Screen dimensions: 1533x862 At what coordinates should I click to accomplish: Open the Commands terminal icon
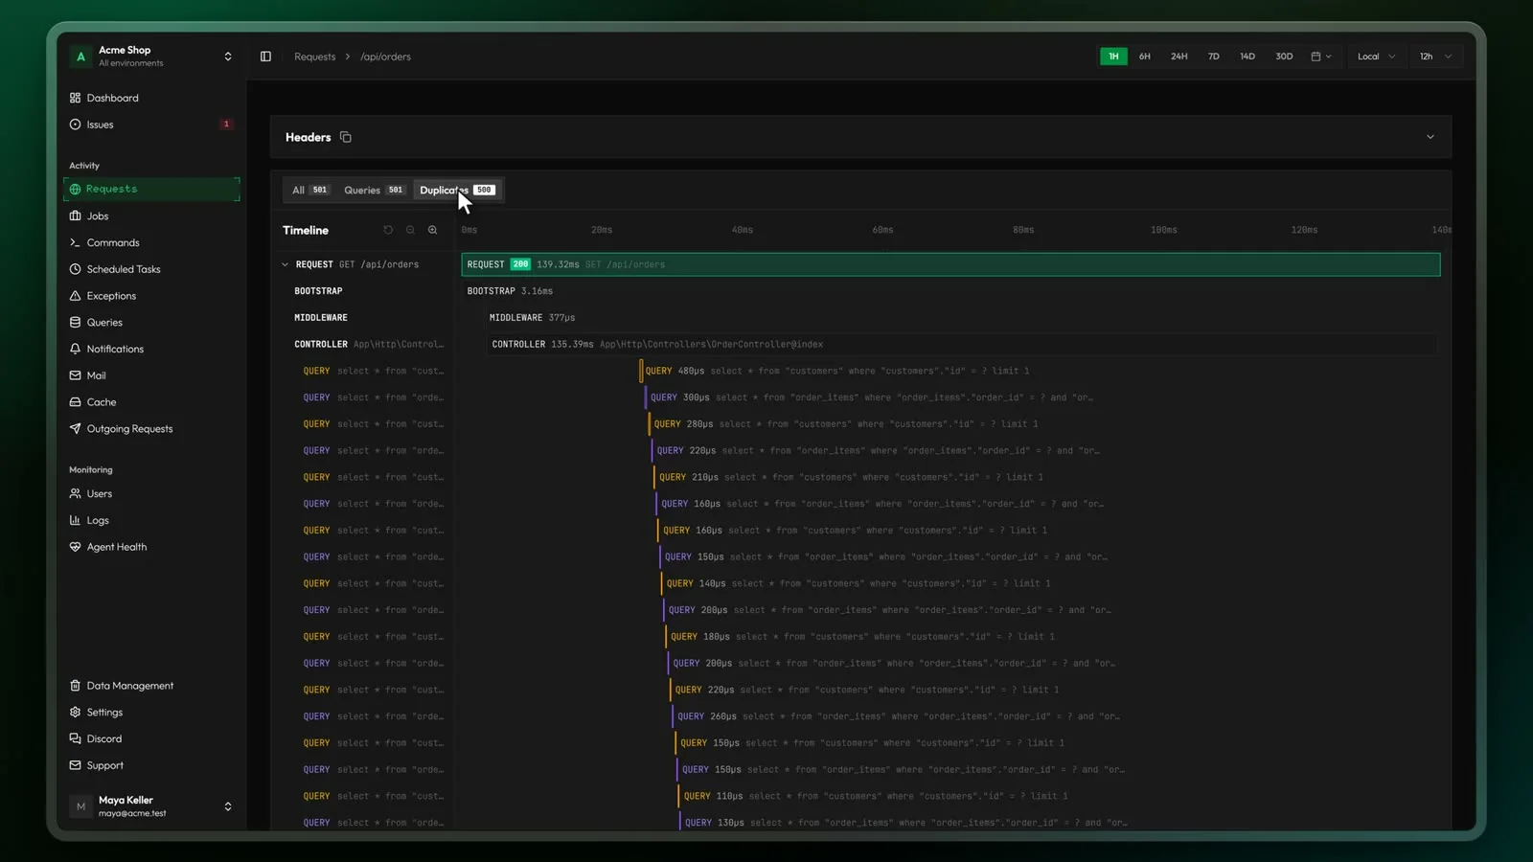tap(75, 243)
